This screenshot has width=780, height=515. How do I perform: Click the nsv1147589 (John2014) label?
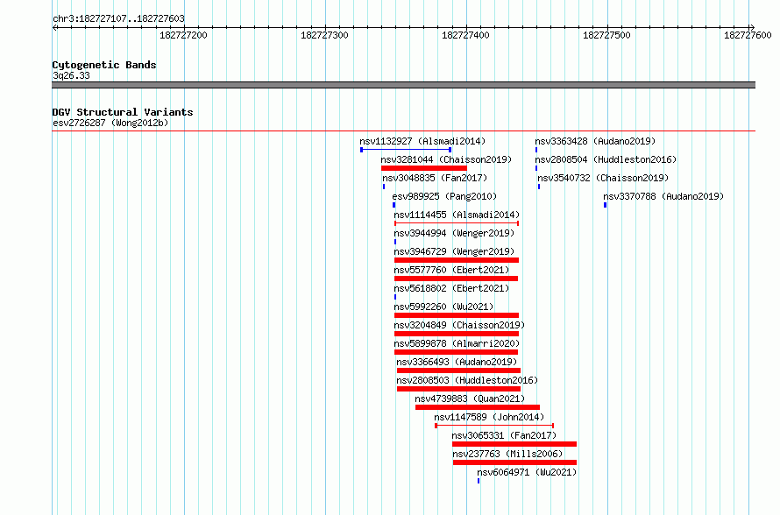click(x=489, y=417)
